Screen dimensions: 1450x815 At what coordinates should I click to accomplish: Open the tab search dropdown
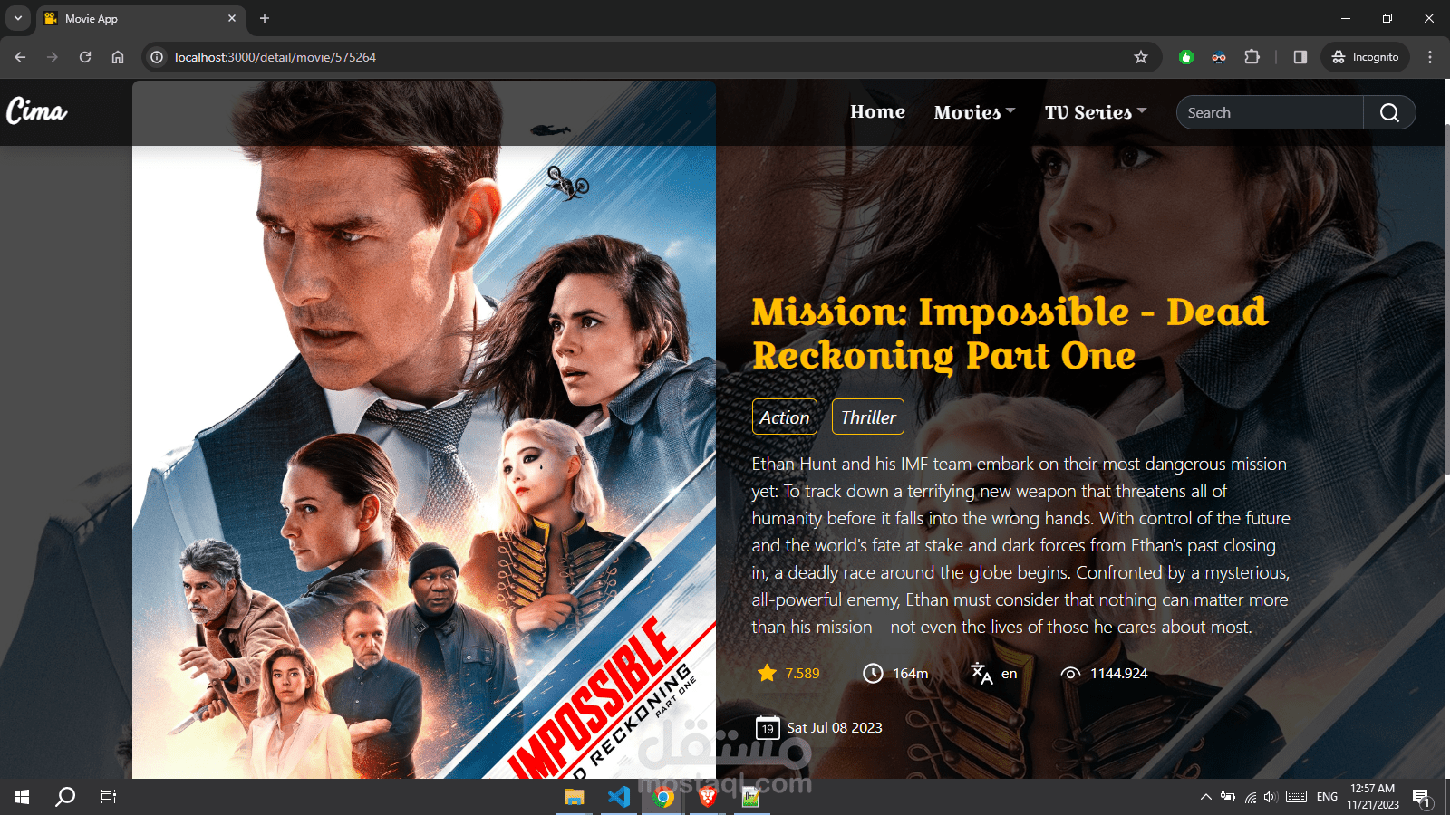click(x=18, y=18)
